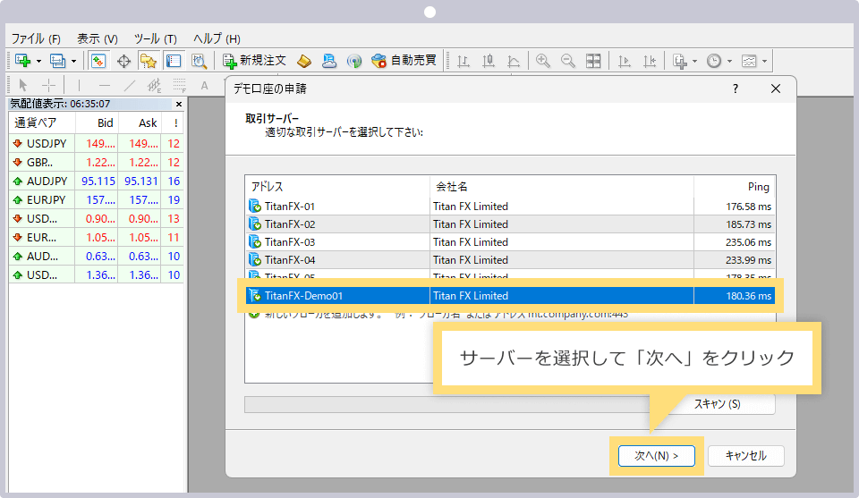Toggle the 自動売買 auto trading button

click(404, 61)
